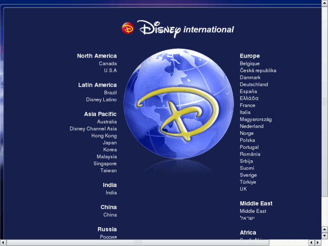This screenshot has width=328, height=246.
Task: Select the Korea link
Action: [110, 149]
